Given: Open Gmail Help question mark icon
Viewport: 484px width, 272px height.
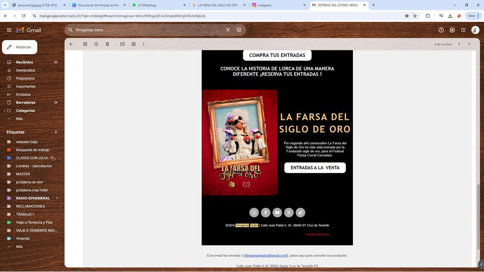Looking at the screenshot, I should click(x=441, y=30).
